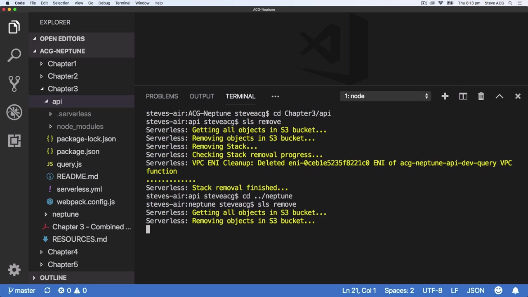Switch git branch from master
The height and width of the screenshot is (297, 528).
[x=22, y=290]
